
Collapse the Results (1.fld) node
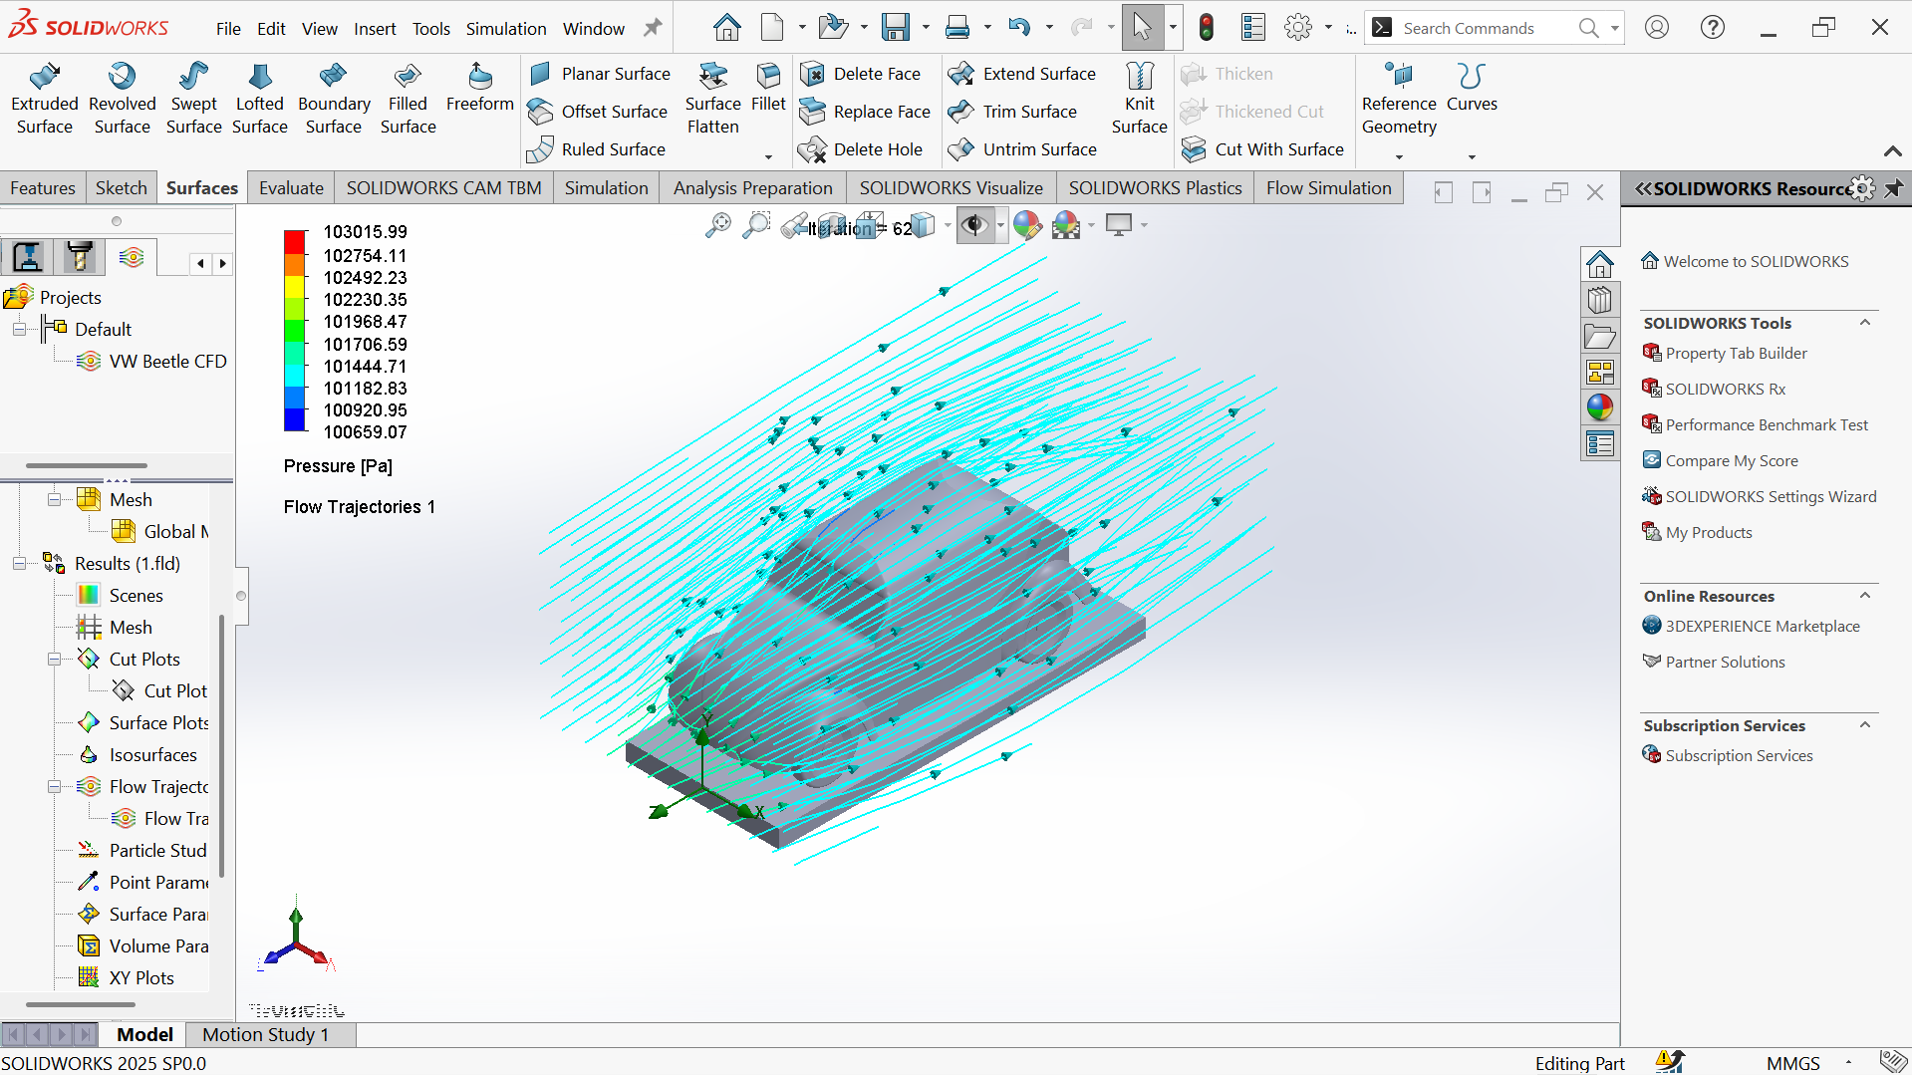[19, 564]
